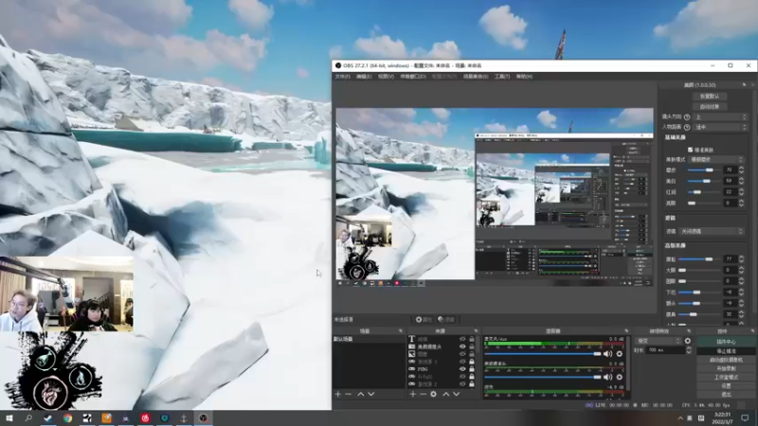Open source properties gear in Sources toolbar
Viewport: 758px width, 426px height.
tap(434, 394)
